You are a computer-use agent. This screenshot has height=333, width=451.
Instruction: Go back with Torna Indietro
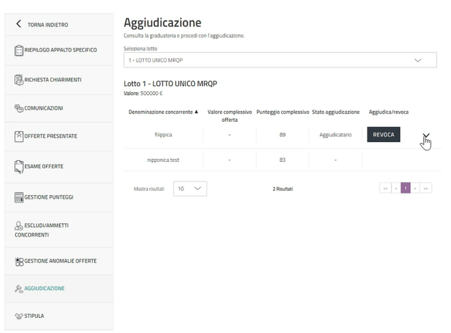43,25
